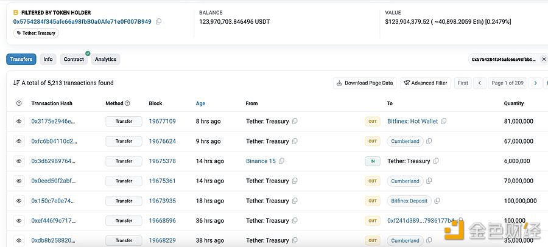Click the Tether: Treasury tag
Image resolution: width=548 pixels, height=247 pixels.
click(36, 33)
